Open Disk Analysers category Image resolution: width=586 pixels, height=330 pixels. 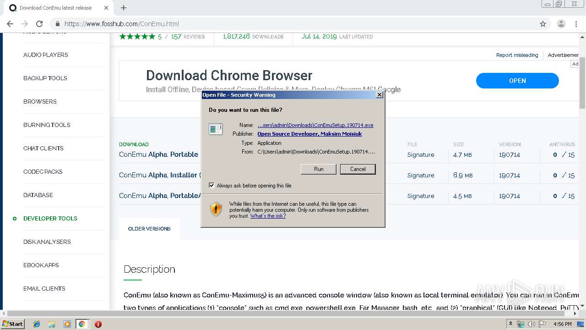(47, 242)
